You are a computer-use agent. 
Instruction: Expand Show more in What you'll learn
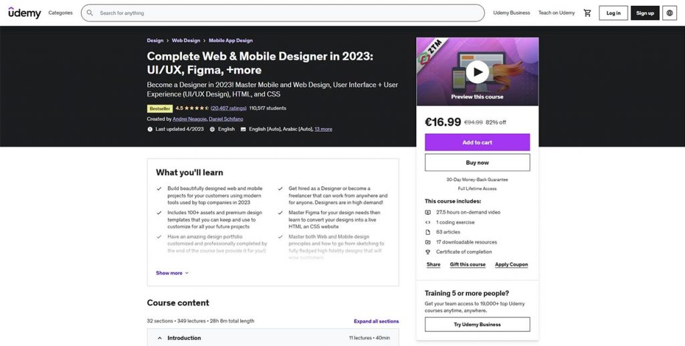click(x=172, y=273)
